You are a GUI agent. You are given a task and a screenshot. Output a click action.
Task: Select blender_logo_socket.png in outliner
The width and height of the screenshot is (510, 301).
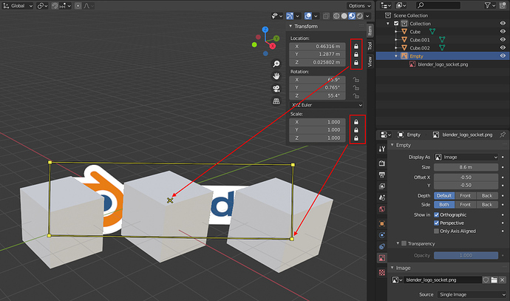tap(443, 64)
